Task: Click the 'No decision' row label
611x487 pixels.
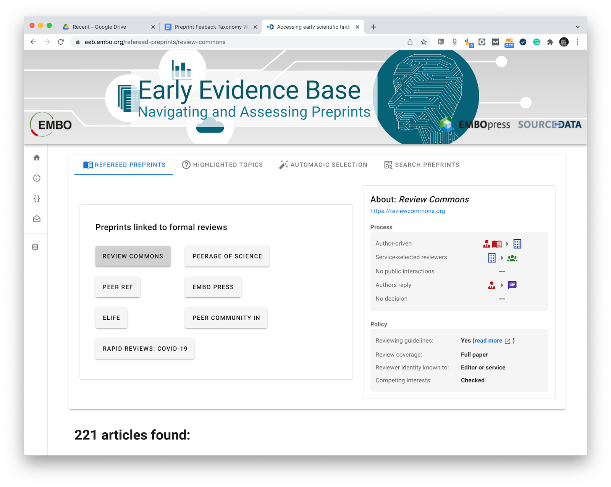Action: click(391, 299)
